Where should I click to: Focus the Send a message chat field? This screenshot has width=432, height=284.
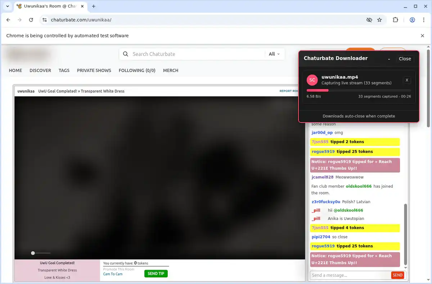click(350, 275)
